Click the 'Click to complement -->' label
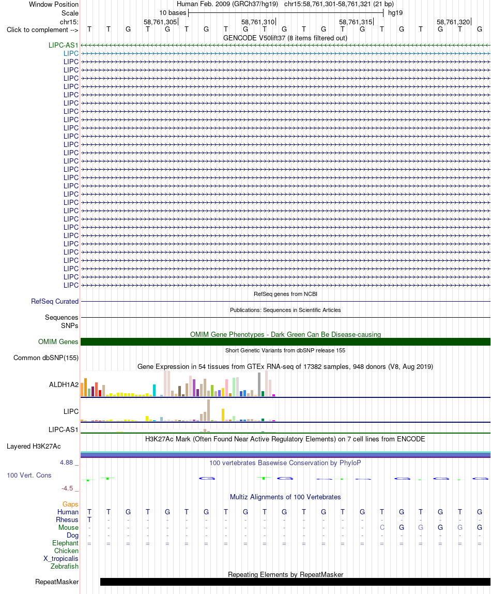491x594 pixels. coord(42,29)
